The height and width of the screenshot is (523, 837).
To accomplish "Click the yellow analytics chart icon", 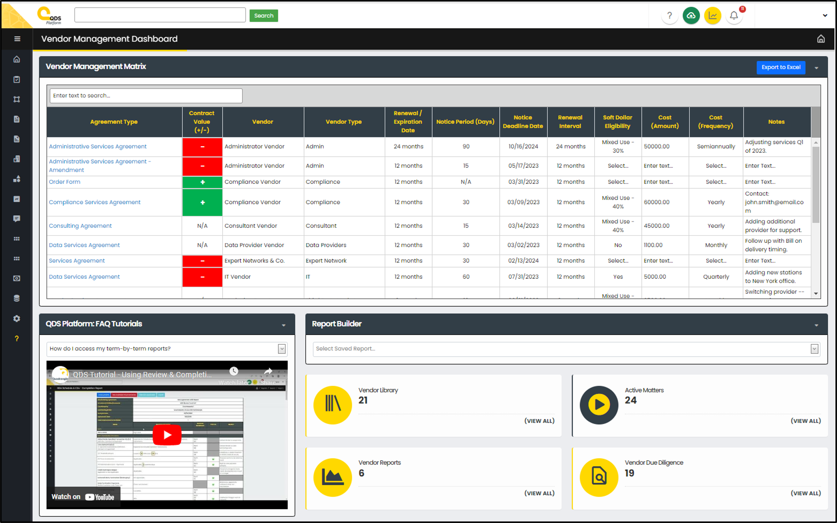I will (712, 15).
